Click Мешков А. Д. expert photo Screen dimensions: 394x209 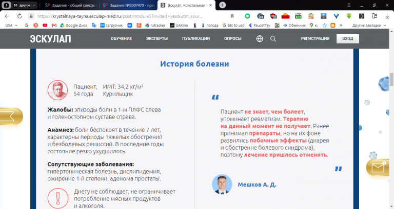[x=222, y=184]
